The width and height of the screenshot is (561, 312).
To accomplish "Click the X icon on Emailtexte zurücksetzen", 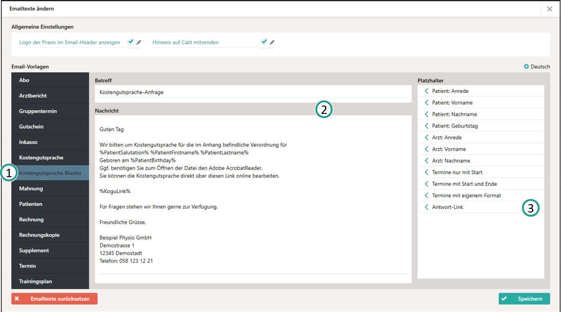I will (17, 299).
